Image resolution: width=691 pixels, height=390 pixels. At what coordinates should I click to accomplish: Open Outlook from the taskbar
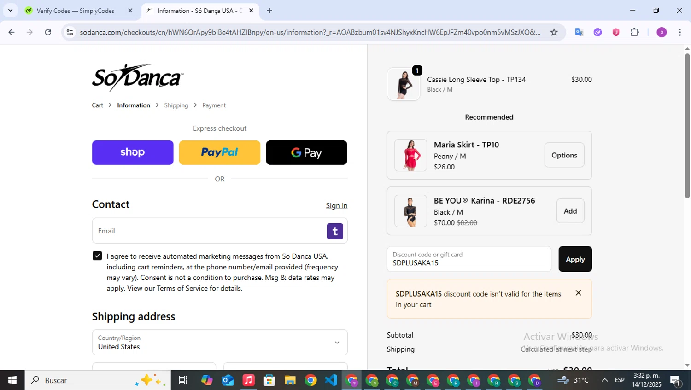pos(228,380)
